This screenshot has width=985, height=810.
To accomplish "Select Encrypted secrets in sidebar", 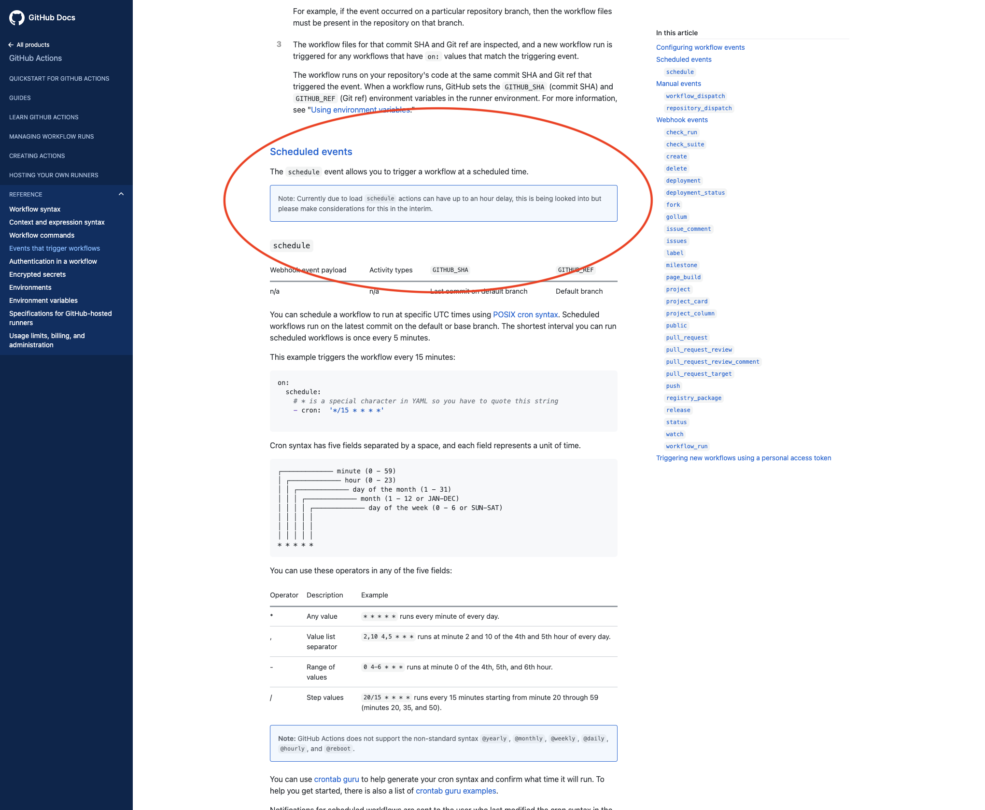I will point(37,274).
